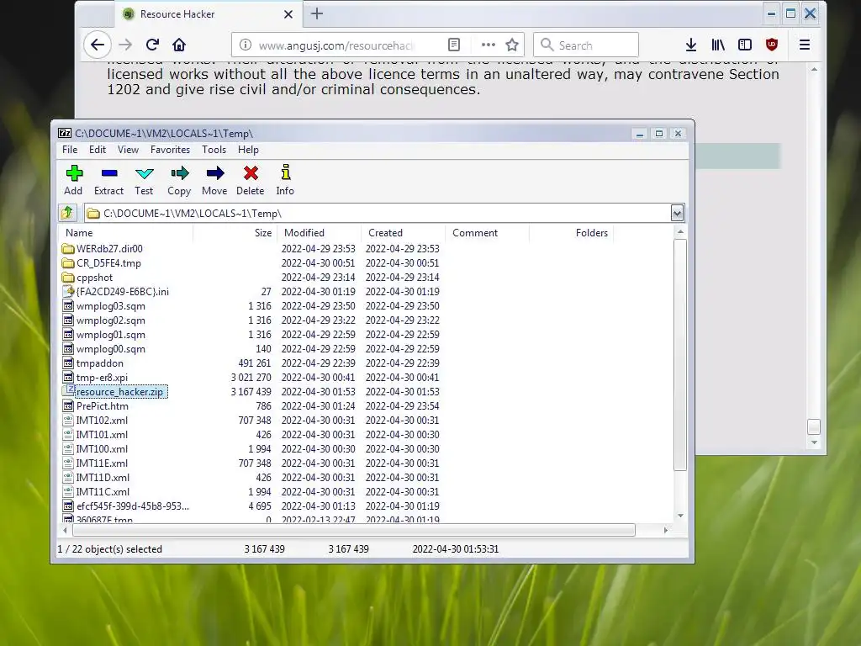This screenshot has width=861, height=646.
Task: Select efcf545f-399d-45b8-953... file
Action: (x=133, y=506)
